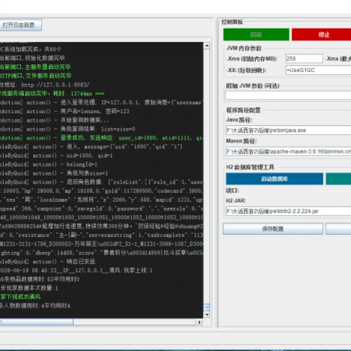351x351 pixels.
Task: Click log line 返回角色数据 roleList
Action: tap(101, 182)
